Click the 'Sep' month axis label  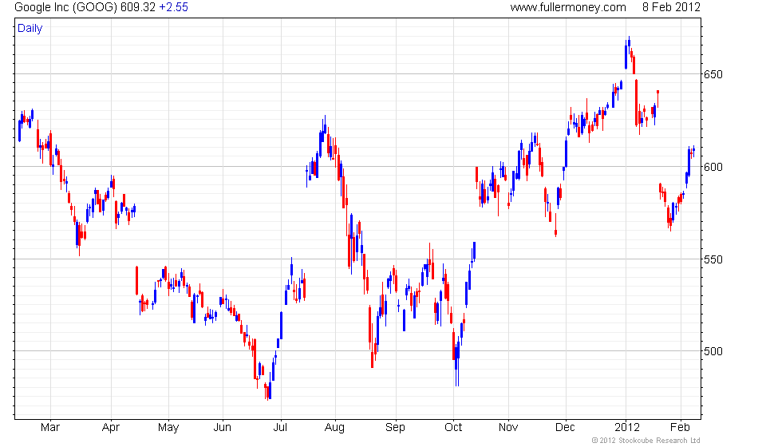[395, 428]
